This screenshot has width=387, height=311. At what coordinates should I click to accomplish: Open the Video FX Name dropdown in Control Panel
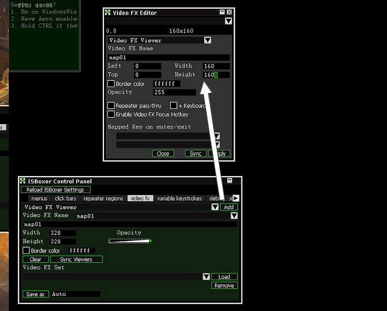(234, 216)
